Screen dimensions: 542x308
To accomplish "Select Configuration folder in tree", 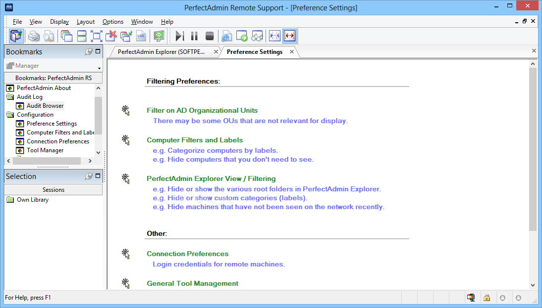I will pyautogui.click(x=35, y=115).
